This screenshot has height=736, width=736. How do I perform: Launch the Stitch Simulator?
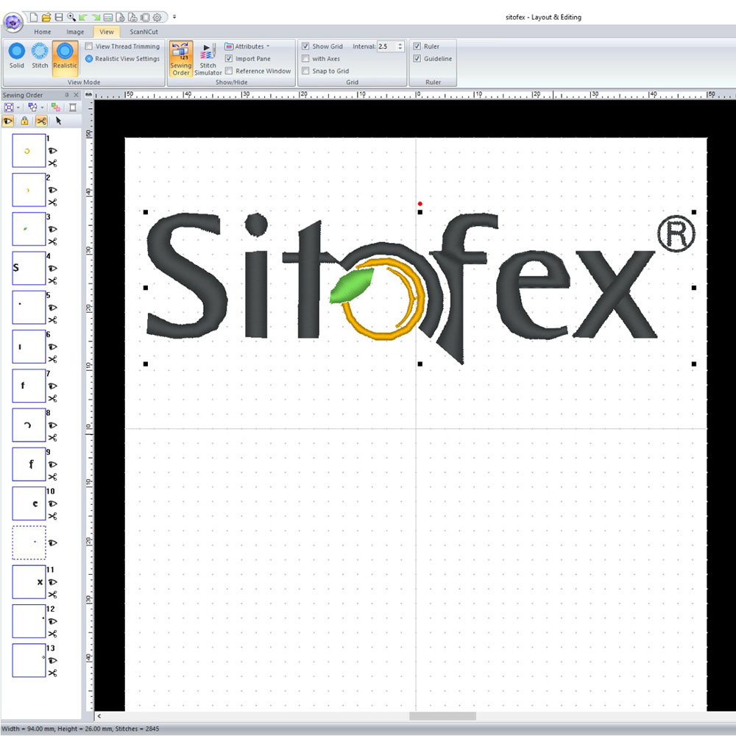click(208, 59)
